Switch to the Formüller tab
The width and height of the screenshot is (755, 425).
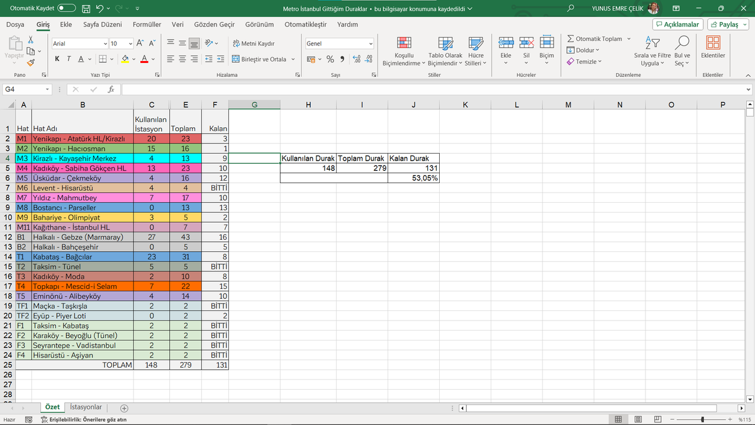[x=147, y=25]
